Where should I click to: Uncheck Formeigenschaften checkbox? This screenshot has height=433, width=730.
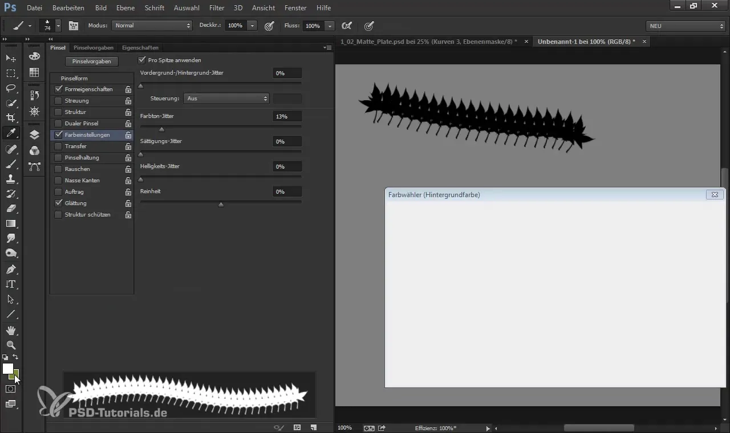click(x=58, y=89)
